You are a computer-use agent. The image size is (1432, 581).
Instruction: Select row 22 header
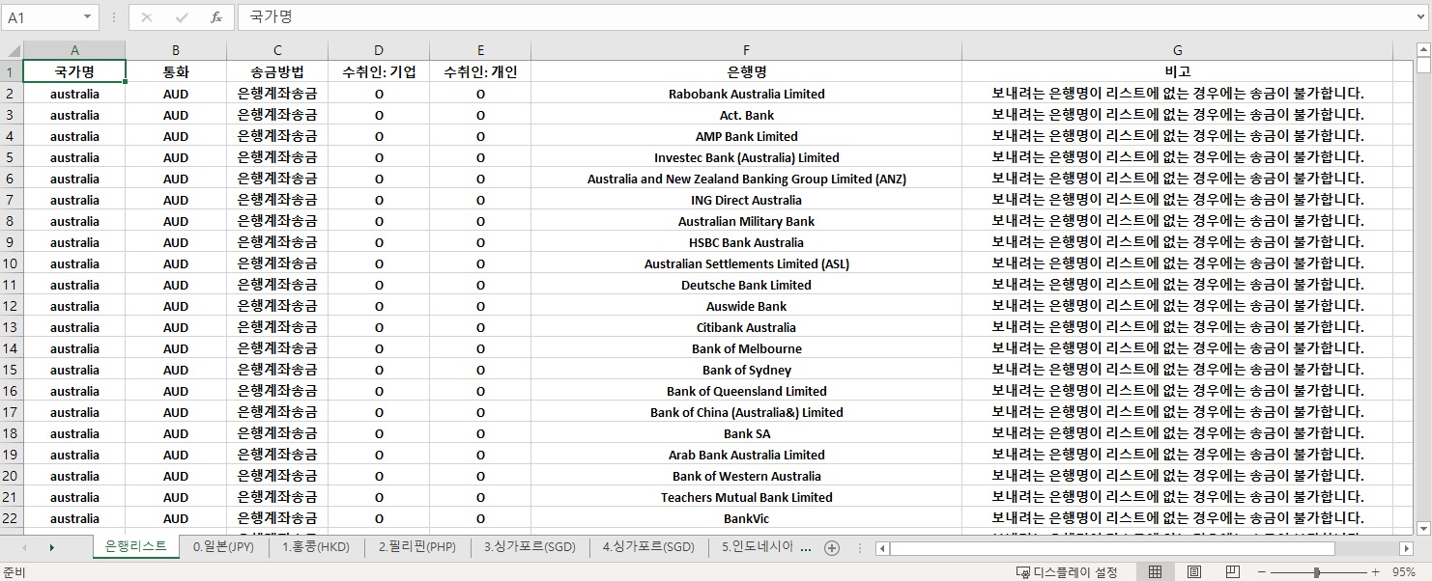click(x=12, y=518)
